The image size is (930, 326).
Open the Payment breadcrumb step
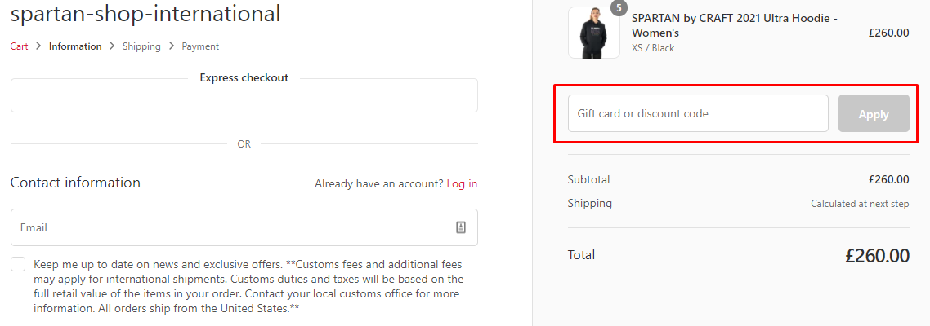(x=200, y=46)
